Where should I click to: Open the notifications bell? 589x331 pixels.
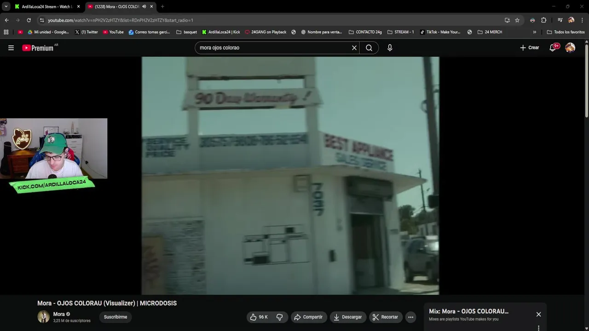(553, 48)
